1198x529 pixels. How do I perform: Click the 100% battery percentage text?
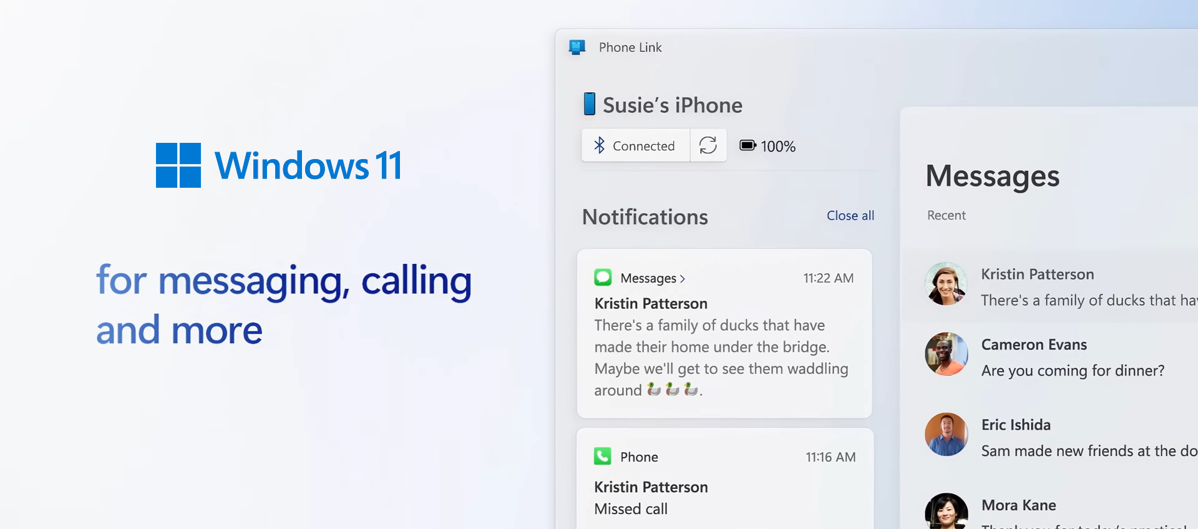(778, 147)
